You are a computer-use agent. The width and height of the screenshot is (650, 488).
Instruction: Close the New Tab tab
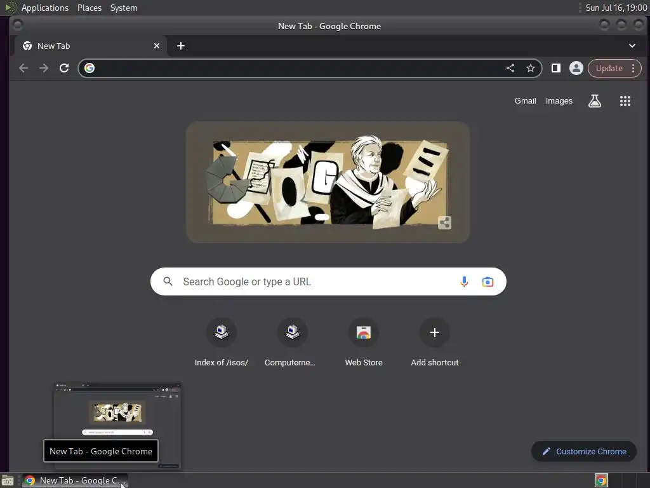click(x=157, y=46)
